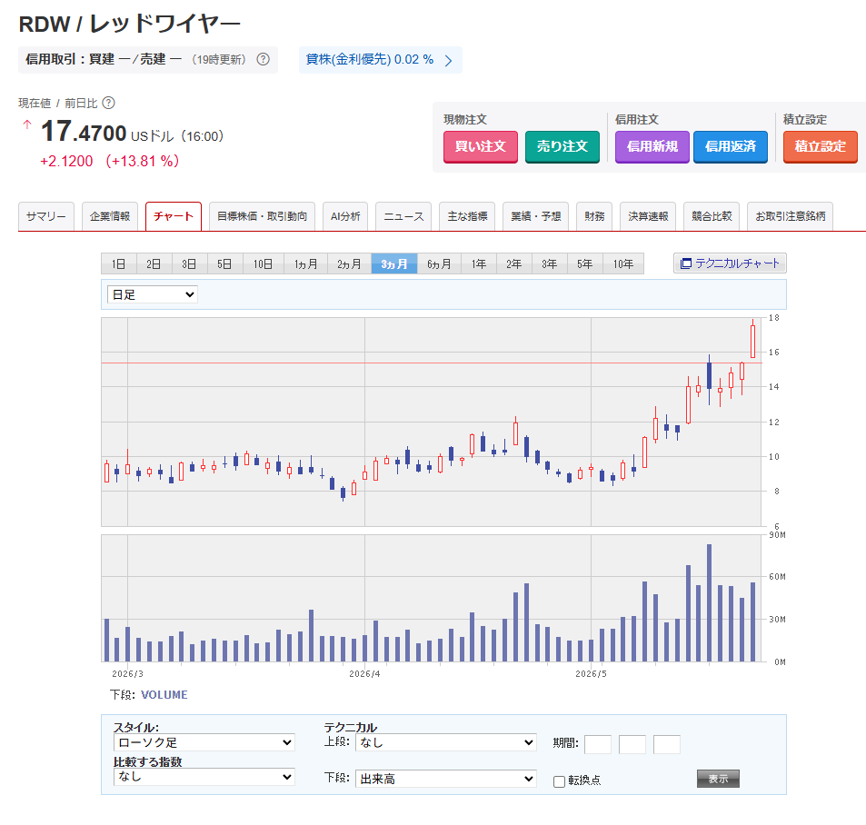Select the チャート tab
This screenshot has height=825, width=866.
point(174,216)
